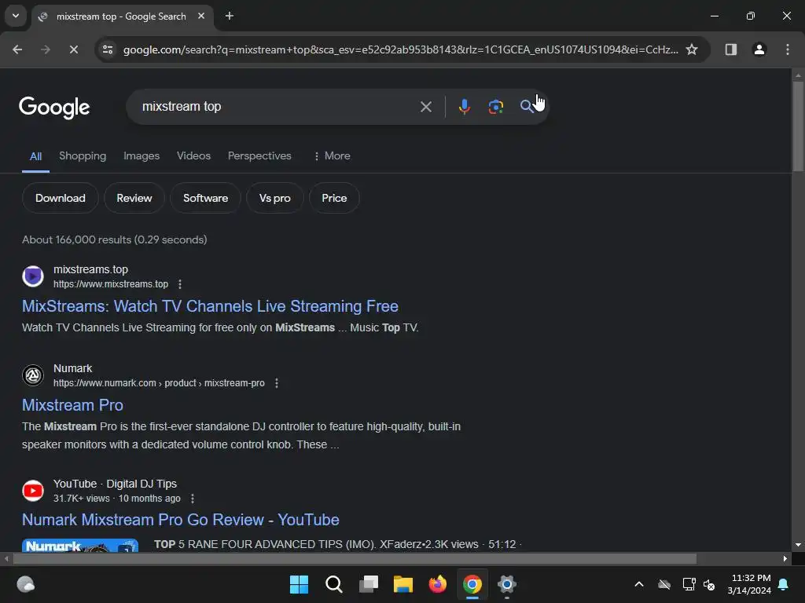Click the horizontal scrollbar thumb
Viewport: 805px width, 603px height.
tap(355, 558)
